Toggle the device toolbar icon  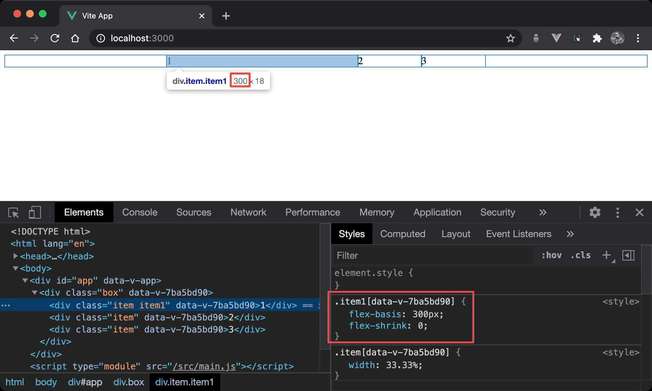[x=35, y=212]
